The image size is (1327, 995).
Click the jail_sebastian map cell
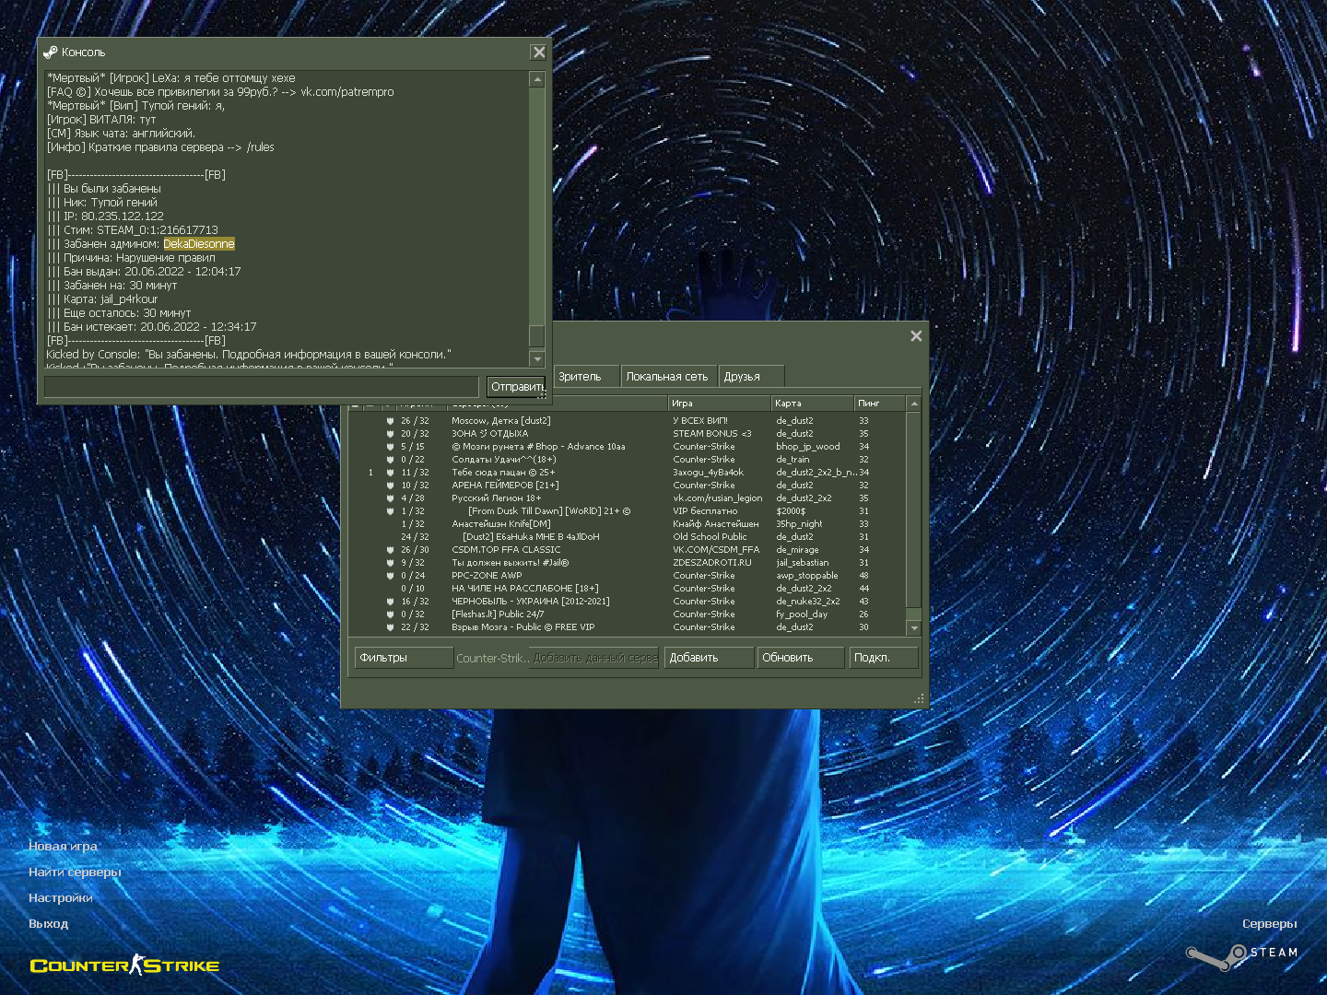[803, 563]
